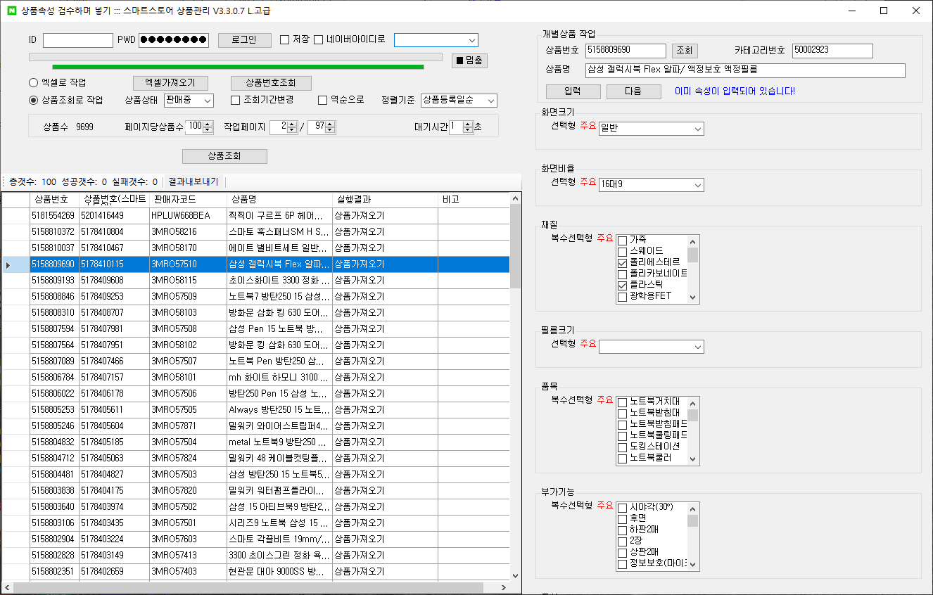The image size is (933, 595).
Task: Toggle the 저장 checkbox
Action: 285,40
